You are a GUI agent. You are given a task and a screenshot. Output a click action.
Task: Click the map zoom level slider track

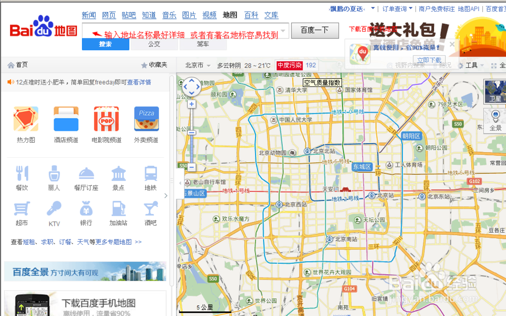192,136
